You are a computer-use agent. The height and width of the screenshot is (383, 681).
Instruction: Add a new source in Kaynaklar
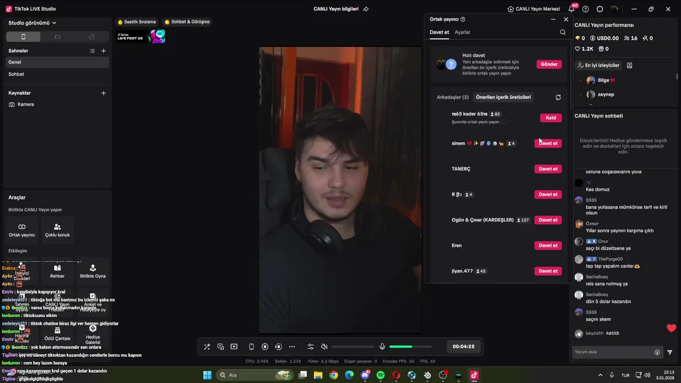pos(103,93)
